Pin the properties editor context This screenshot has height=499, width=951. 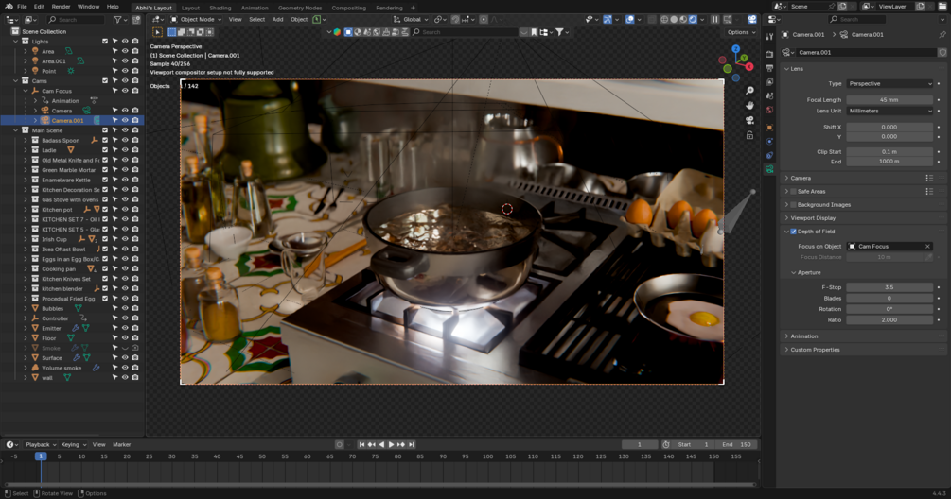click(942, 35)
